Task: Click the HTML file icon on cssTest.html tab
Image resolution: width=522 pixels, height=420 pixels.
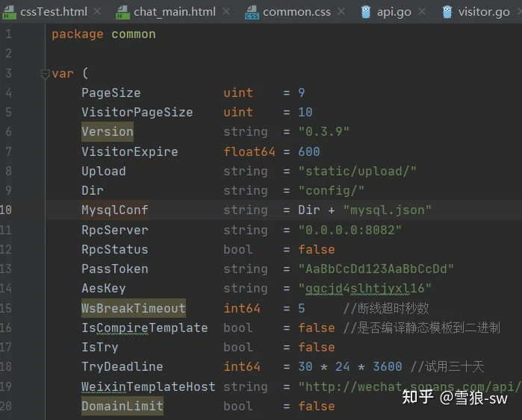Action: click(9, 12)
